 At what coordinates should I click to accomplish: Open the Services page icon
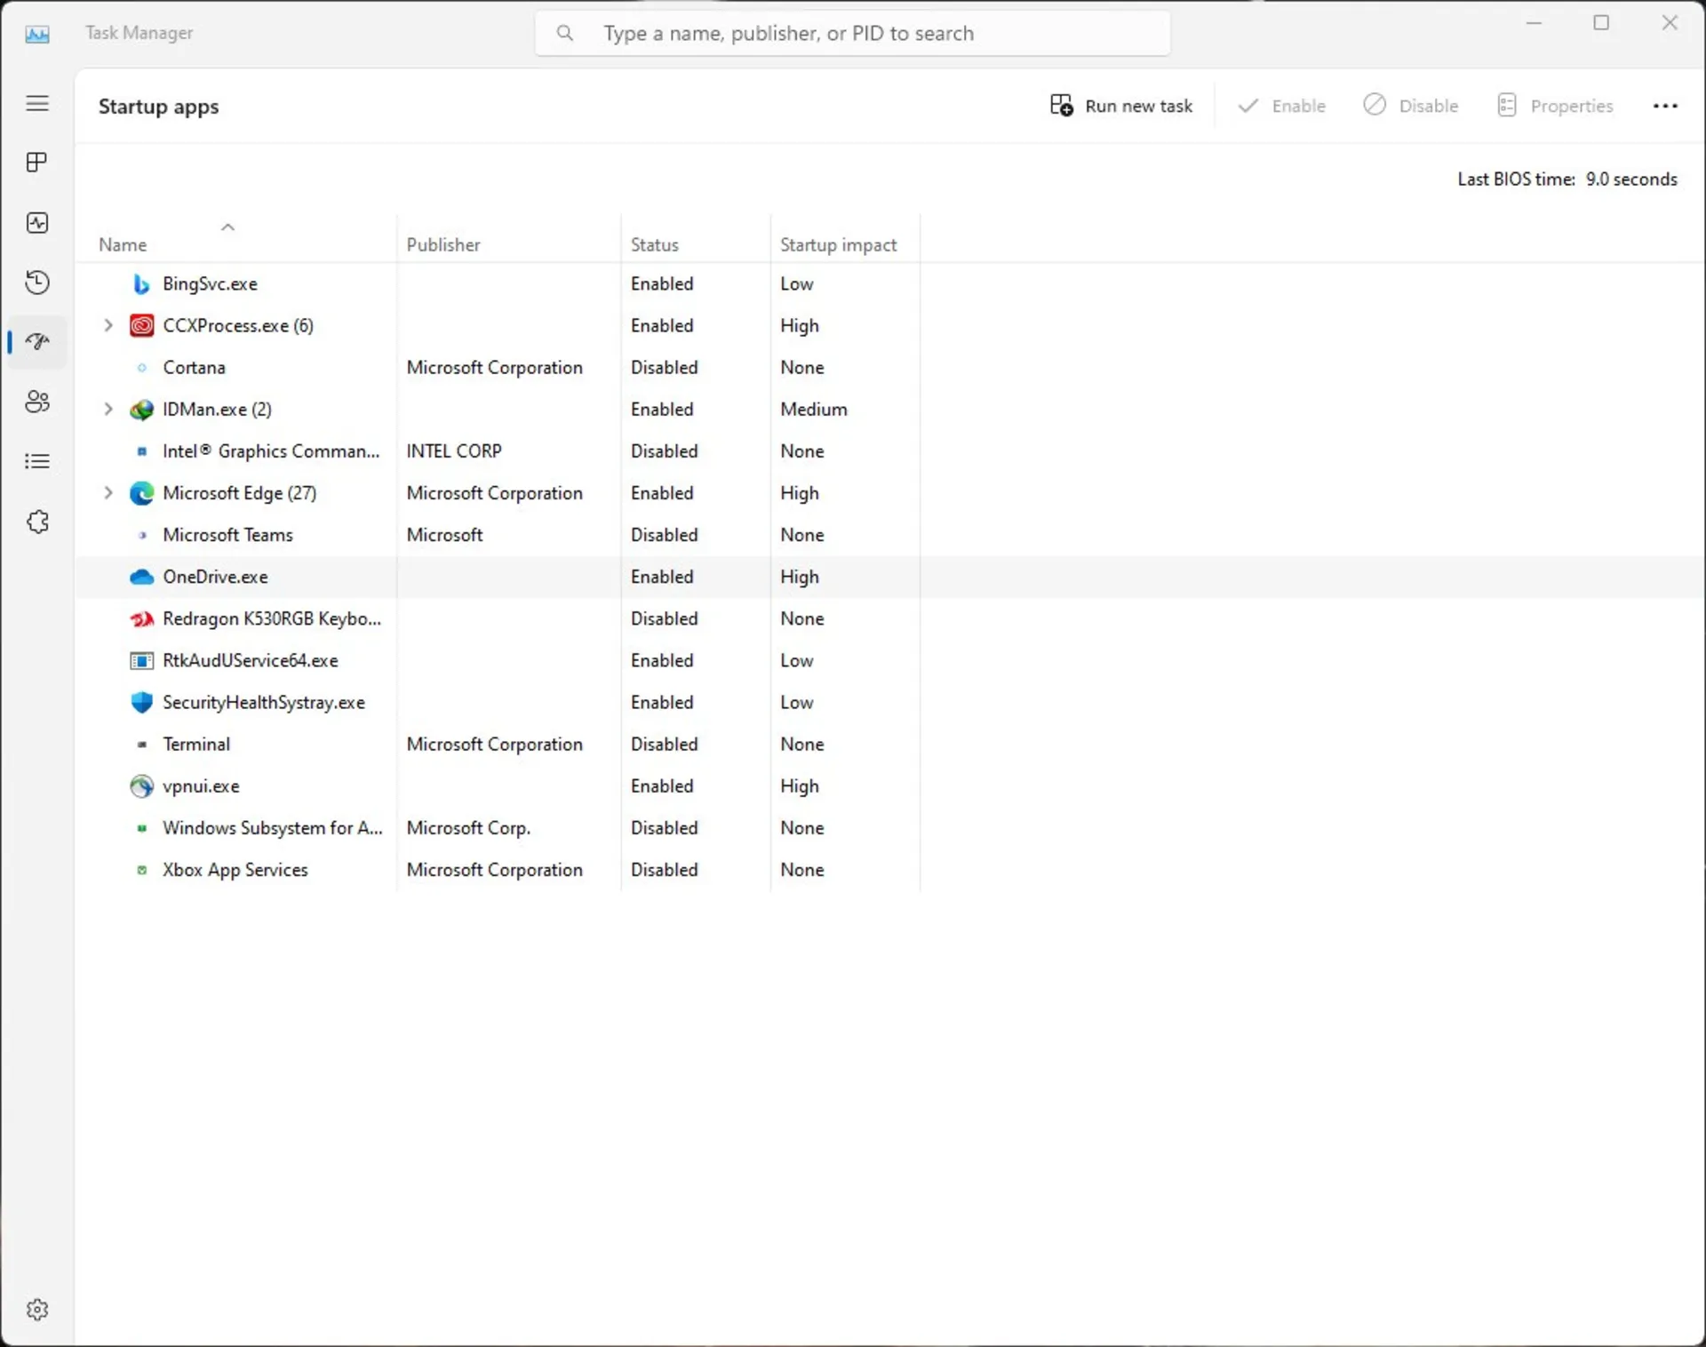[x=37, y=522]
